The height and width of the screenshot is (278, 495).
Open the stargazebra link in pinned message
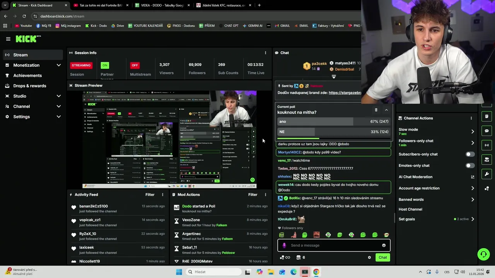(x=345, y=93)
